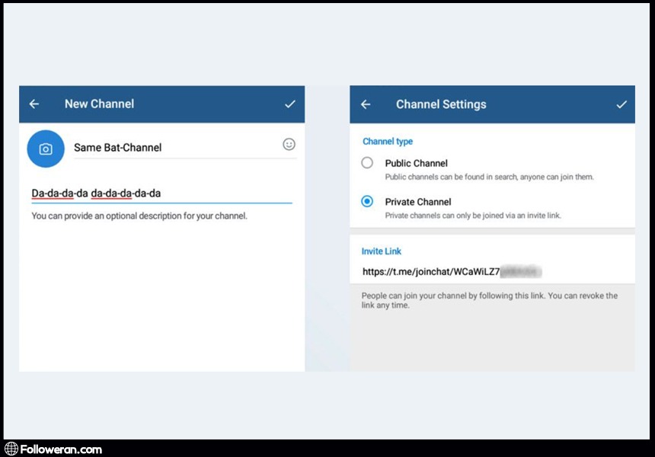Confirm new channel with the header checkmark
This screenshot has height=457, width=655.
point(289,104)
